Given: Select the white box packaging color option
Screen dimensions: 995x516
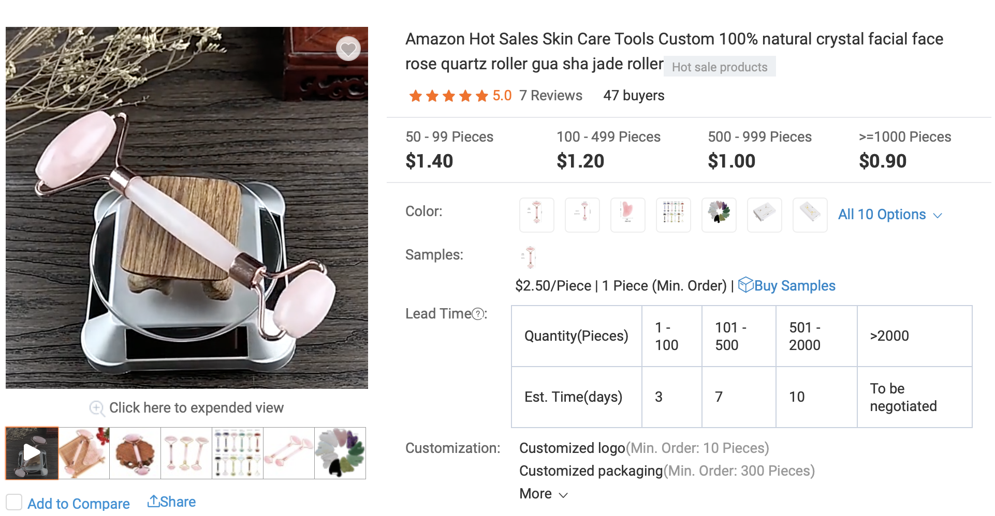Looking at the screenshot, I should click(x=764, y=215).
